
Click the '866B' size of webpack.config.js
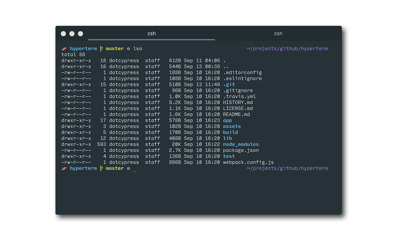(x=175, y=162)
